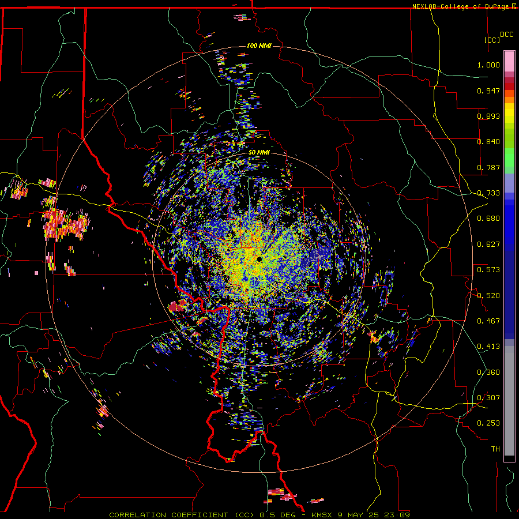The height and width of the screenshot is (519, 519).
Task: Click the gray segment of the color bar
Action: click(509, 401)
